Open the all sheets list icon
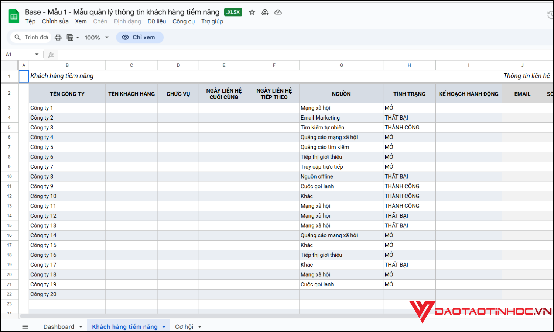Image resolution: width=554 pixels, height=332 pixels. tap(25, 326)
